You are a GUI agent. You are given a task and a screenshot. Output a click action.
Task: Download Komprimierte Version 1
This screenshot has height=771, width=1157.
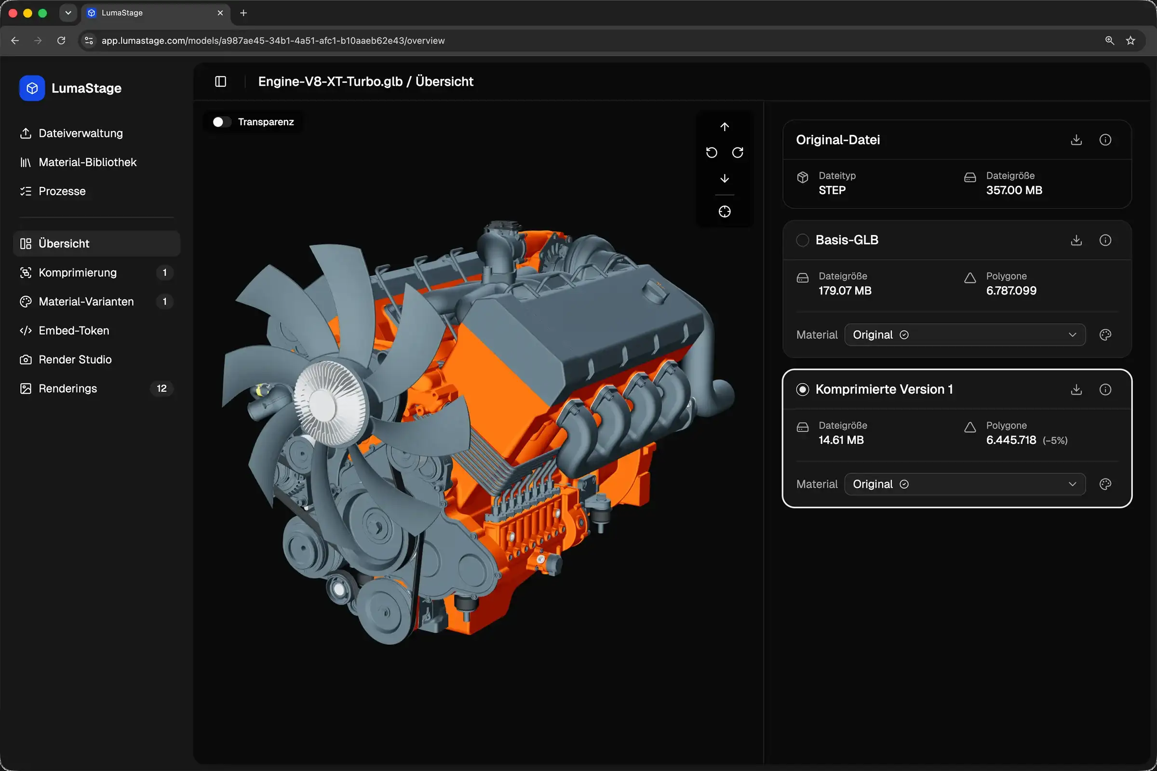tap(1076, 389)
